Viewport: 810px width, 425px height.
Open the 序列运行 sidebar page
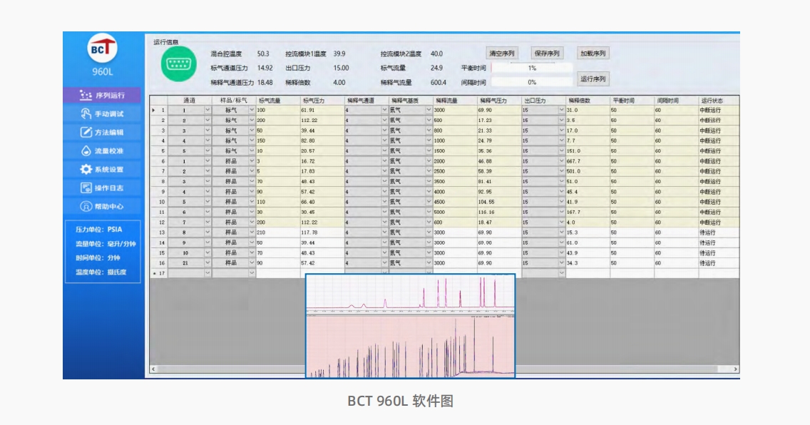pos(102,95)
